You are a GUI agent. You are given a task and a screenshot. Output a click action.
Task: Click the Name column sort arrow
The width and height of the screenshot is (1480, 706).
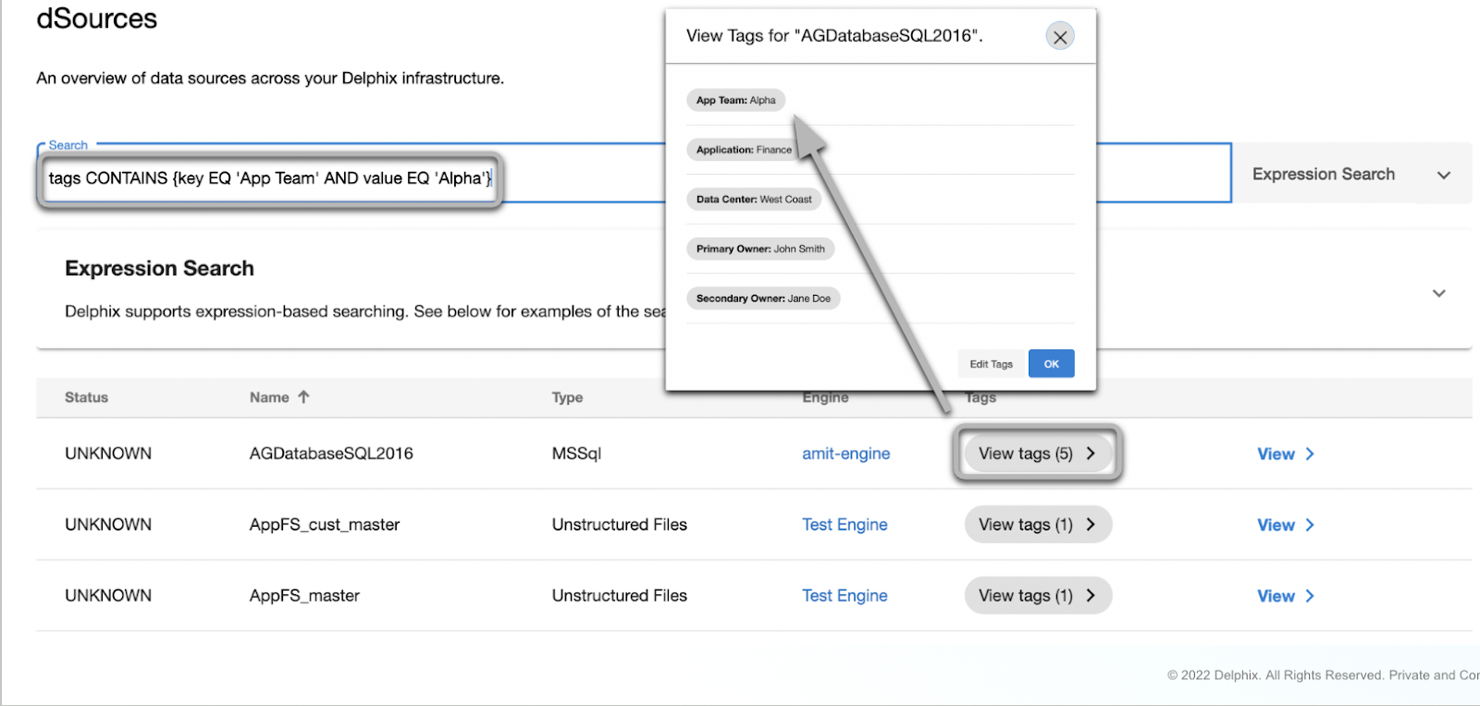(303, 397)
